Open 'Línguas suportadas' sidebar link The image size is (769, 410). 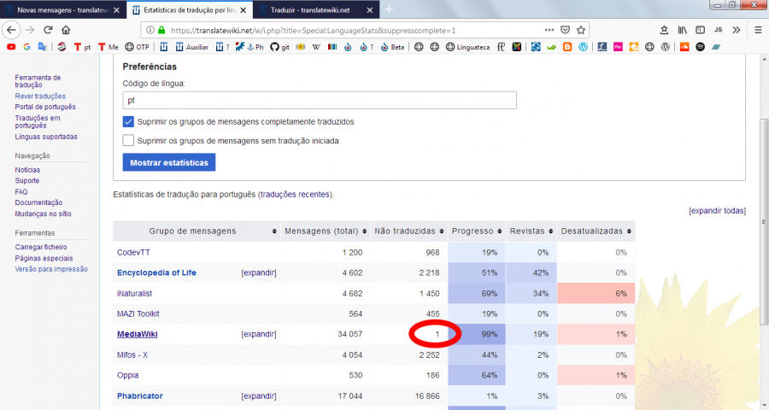point(46,137)
